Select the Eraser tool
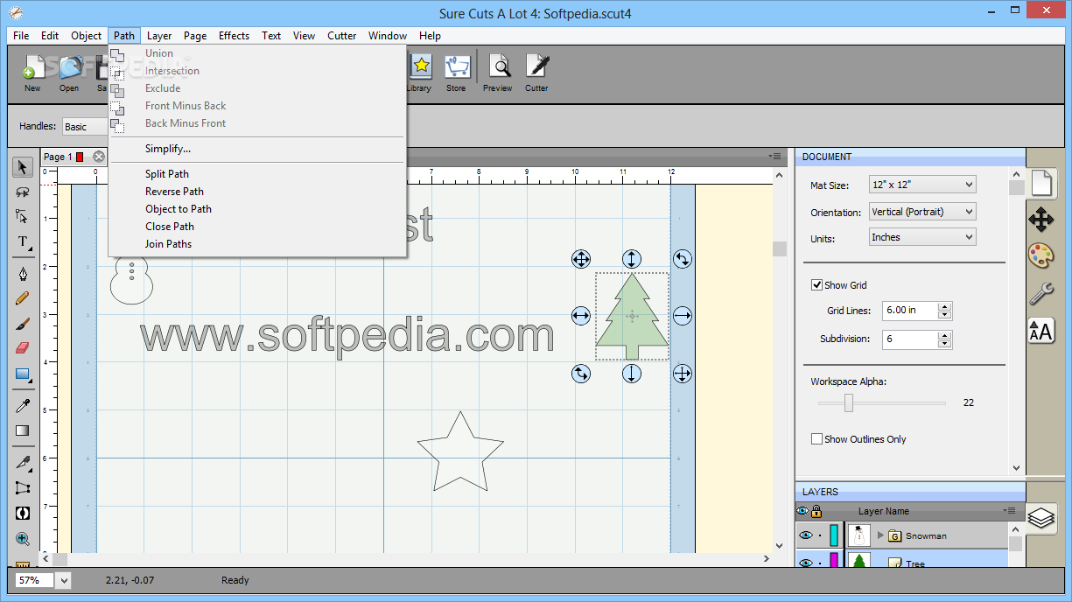Screen dimensions: 1072x602 tap(23, 347)
